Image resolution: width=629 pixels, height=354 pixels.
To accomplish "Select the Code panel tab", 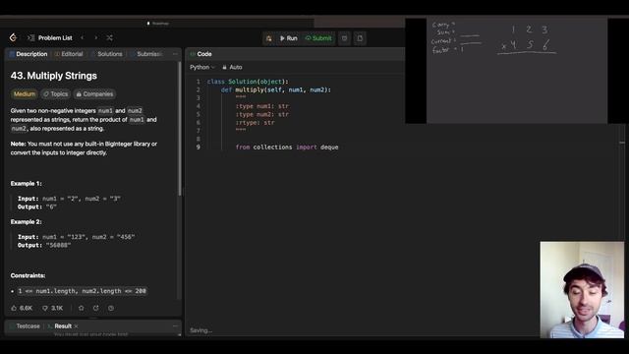I will pos(200,54).
